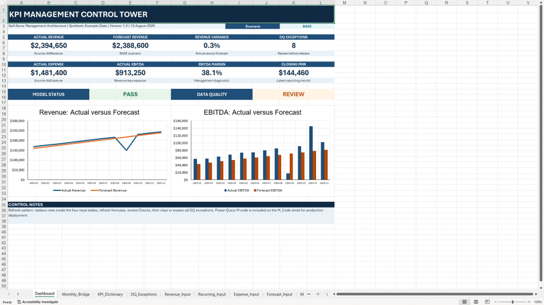Adjust the zoom level slider
544x305 pixels.
click(x=513, y=302)
